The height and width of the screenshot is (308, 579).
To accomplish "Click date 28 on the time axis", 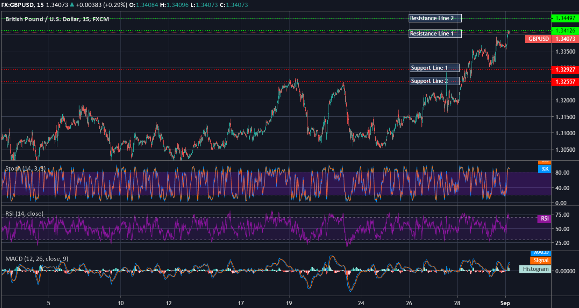I will 457,303.
